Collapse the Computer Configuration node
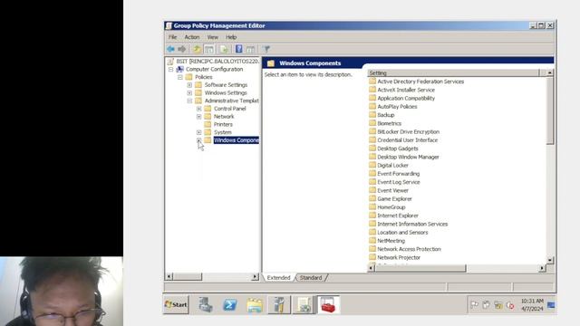 click(x=170, y=69)
